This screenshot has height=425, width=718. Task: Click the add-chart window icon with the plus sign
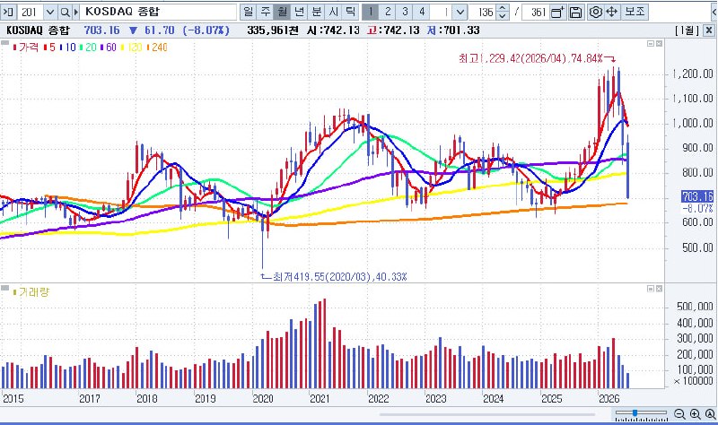pos(557,12)
